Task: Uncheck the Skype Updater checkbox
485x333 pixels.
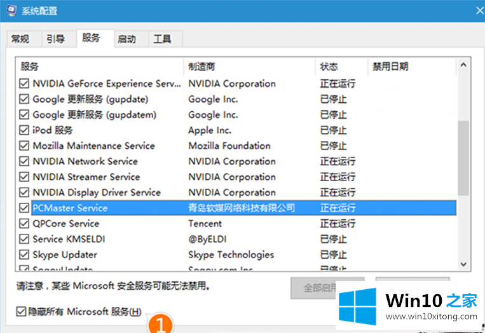Action: pyautogui.click(x=24, y=254)
